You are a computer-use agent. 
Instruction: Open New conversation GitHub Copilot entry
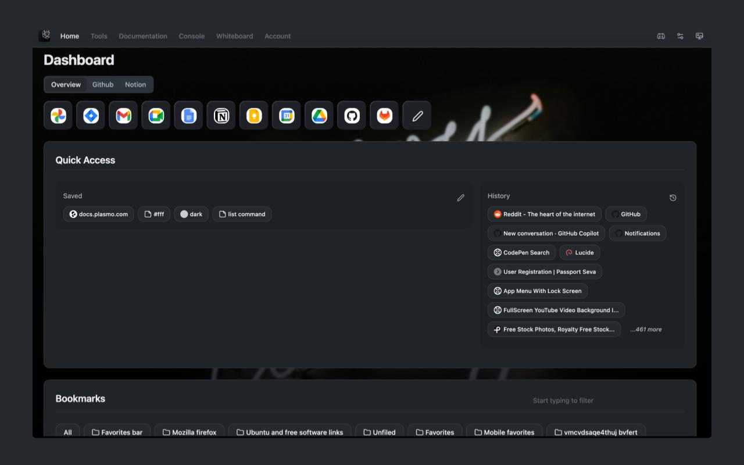(546, 233)
